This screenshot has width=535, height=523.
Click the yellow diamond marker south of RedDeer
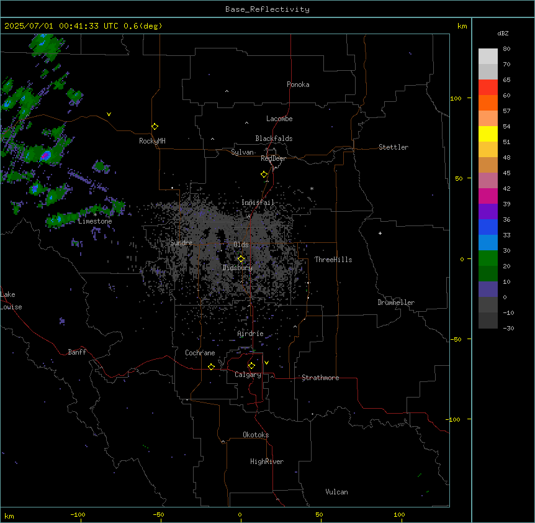[x=264, y=175]
